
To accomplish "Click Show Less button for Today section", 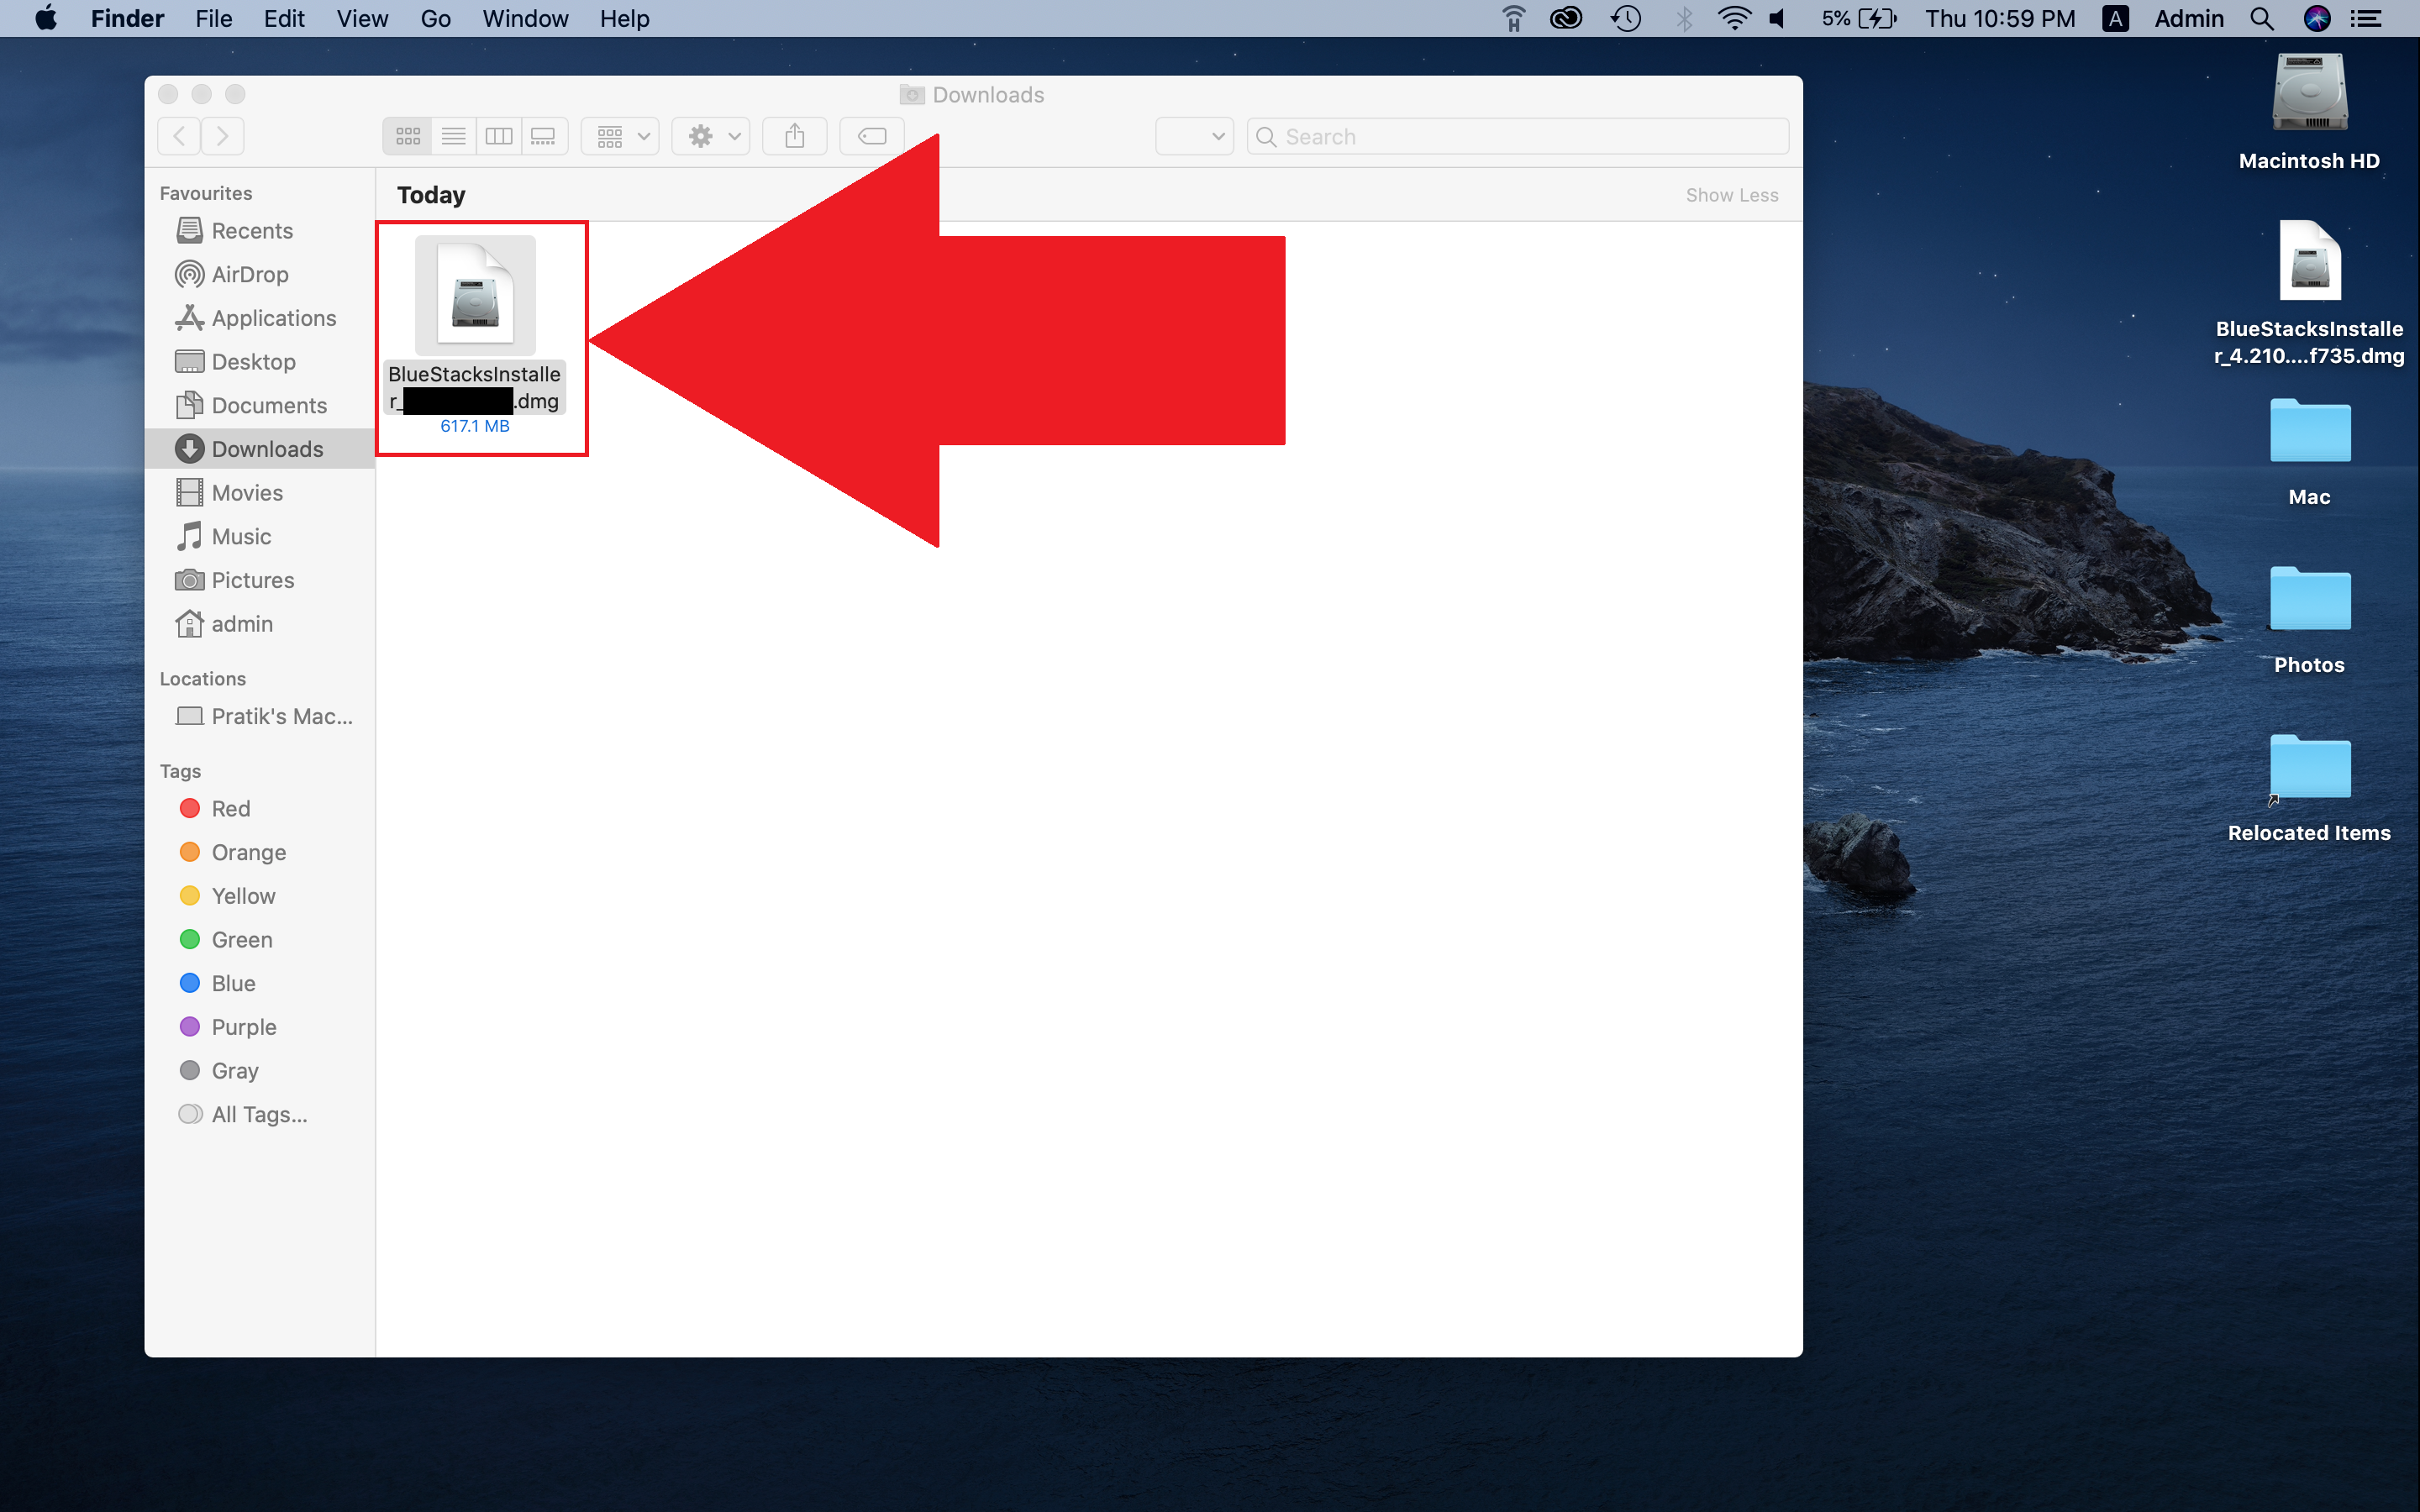I will tap(1732, 193).
